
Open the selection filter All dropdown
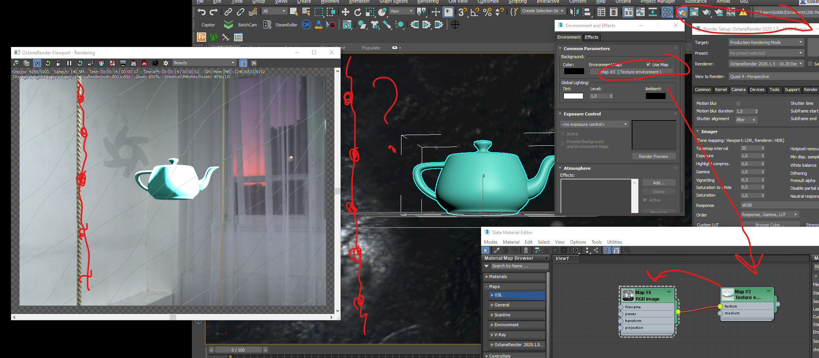274,11
